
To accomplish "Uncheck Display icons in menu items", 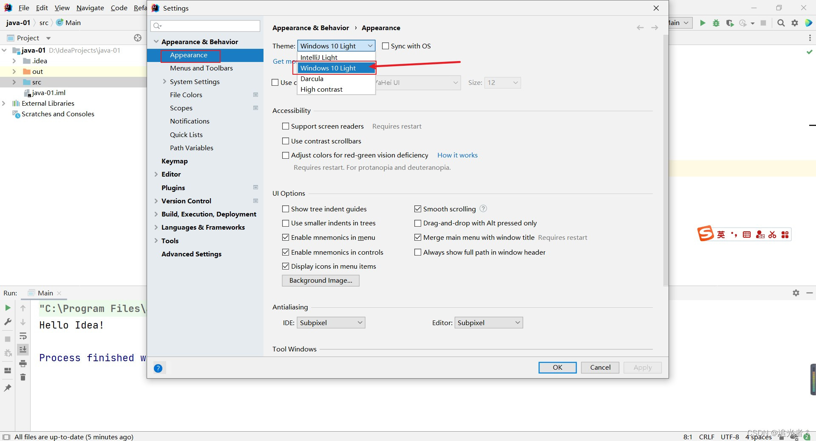I will (x=286, y=266).
